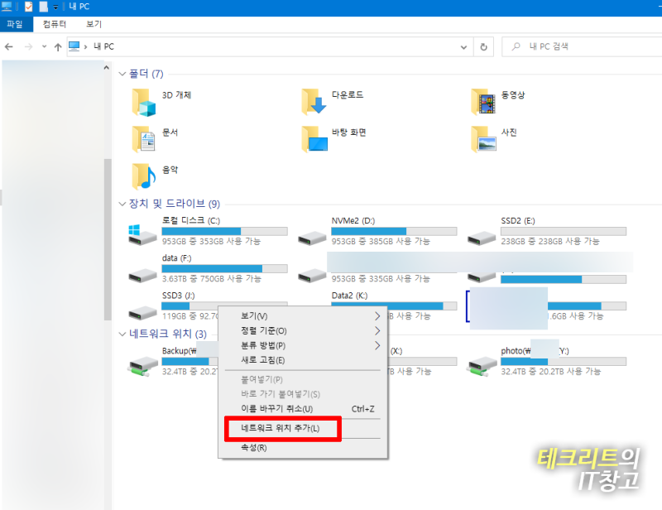This screenshot has height=510, width=662.
Task: Open the 문서 folder icon
Action: point(143,139)
